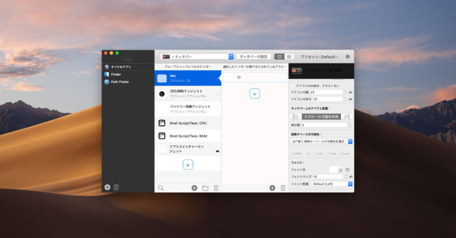456x238 pixels.
Task: Select the Shell Script/Task: RAM trigger
Action: click(x=188, y=136)
